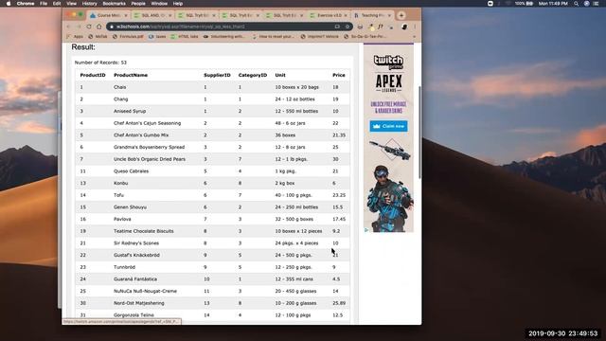Viewport: 606px width, 341px height.
Task: Open the Volunteering bookmark
Action: (x=223, y=36)
